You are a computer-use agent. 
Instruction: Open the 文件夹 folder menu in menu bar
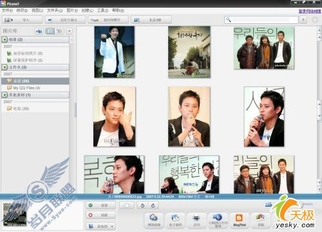tap(55, 10)
